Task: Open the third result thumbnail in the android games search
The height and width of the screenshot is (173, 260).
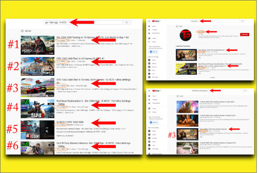Action: (187, 134)
